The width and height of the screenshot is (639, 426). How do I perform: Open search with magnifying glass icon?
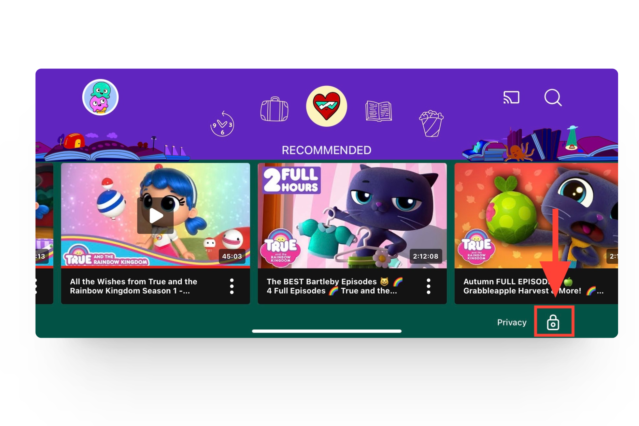(553, 98)
